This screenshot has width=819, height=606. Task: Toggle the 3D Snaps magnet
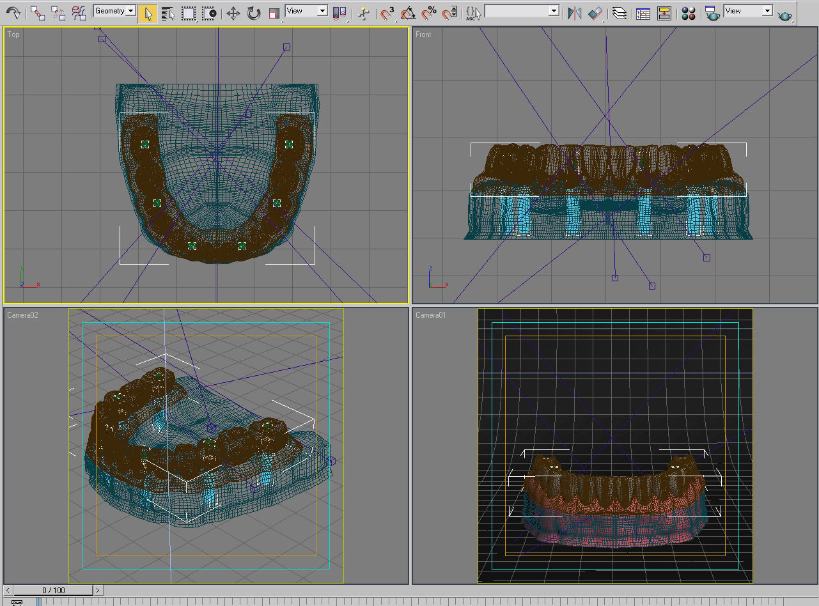pos(387,13)
